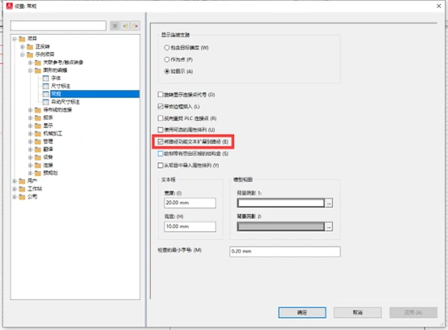Click the folder icon next to 翻译

(38, 149)
